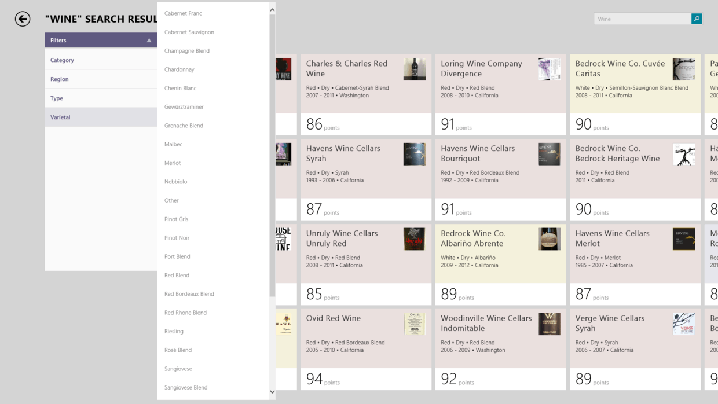This screenshot has height=404, width=718.
Task: Click the 92 points score
Action: pyautogui.click(x=457, y=379)
